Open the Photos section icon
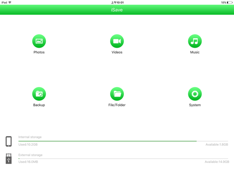Screen dimensions: 234x175 (39, 41)
